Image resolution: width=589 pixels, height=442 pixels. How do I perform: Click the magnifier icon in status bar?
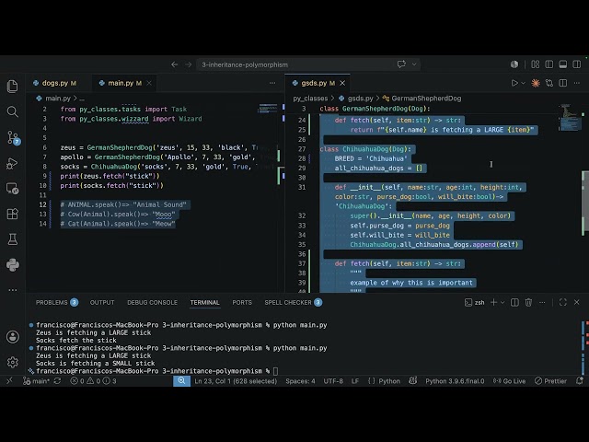[181, 381]
